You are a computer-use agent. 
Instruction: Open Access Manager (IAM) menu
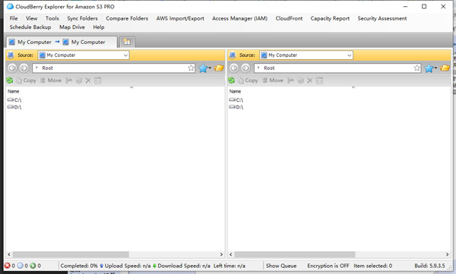pyautogui.click(x=239, y=18)
